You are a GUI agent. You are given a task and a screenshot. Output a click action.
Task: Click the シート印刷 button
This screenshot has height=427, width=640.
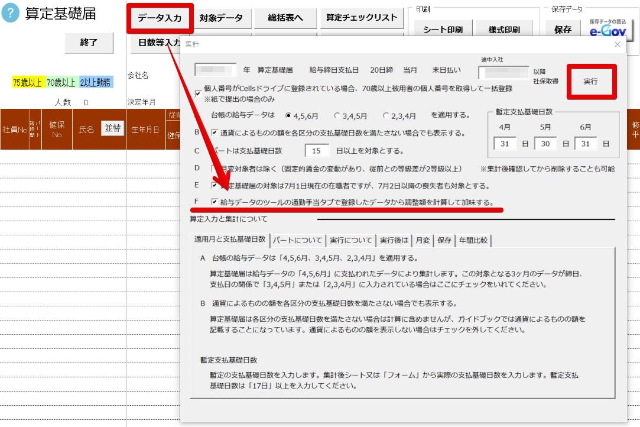[443, 30]
